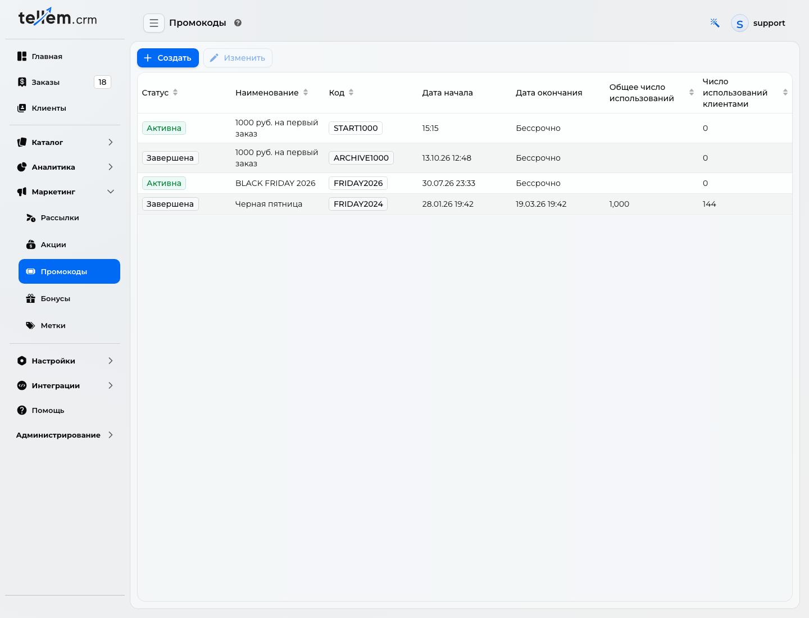
Task: Expand the Аналитика submenu chevron
Action: (111, 167)
